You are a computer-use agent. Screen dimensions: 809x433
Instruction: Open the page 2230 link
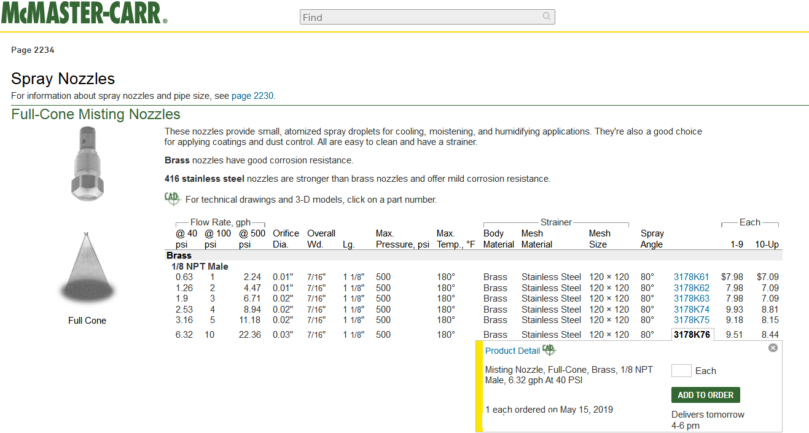click(x=252, y=96)
